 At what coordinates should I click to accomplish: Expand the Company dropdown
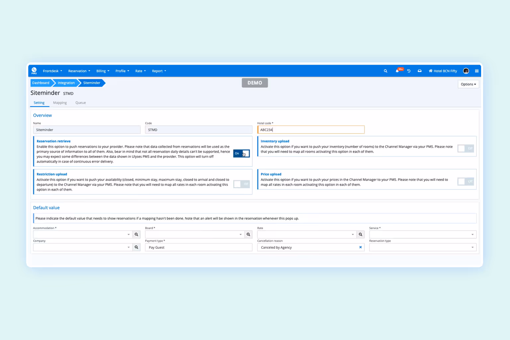coord(129,247)
